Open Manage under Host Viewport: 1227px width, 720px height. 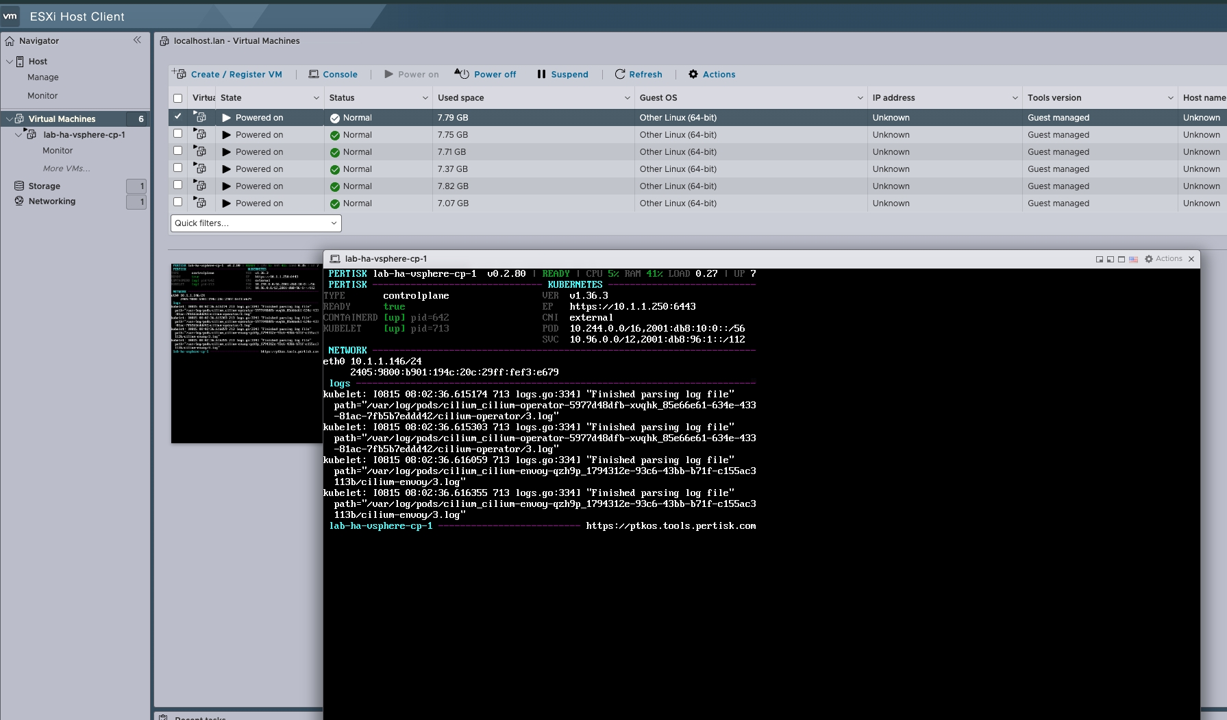pos(42,77)
